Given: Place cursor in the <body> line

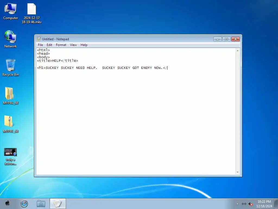Looking at the screenshot, I should tap(43, 57).
